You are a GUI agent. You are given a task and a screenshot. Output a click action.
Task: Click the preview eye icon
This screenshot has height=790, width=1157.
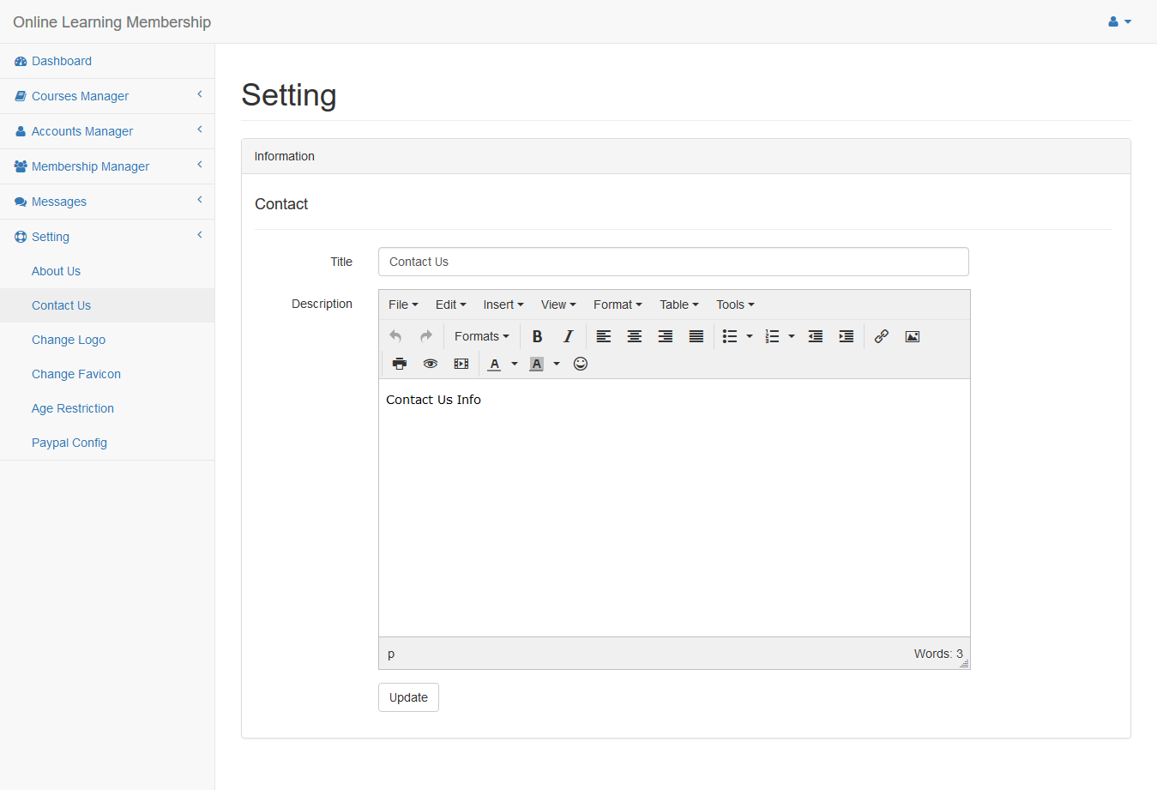coord(431,364)
